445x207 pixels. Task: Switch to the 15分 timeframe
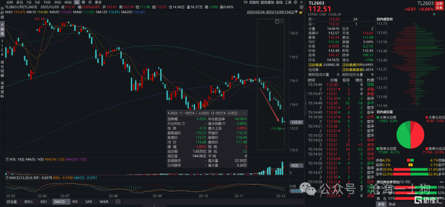click(47, 2)
